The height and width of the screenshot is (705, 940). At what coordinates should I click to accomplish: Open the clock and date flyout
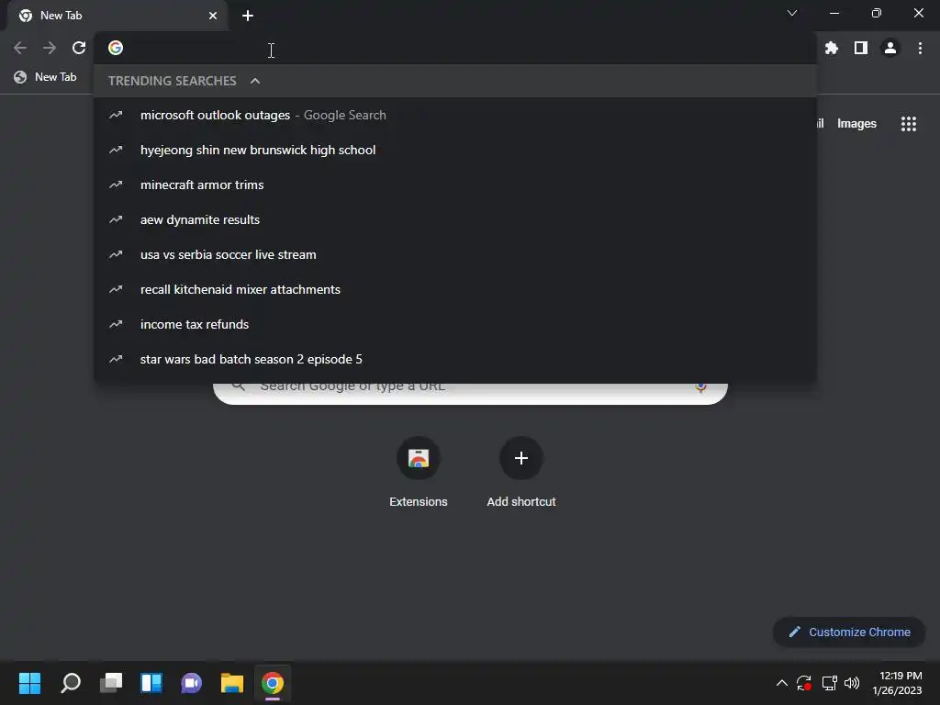click(898, 683)
